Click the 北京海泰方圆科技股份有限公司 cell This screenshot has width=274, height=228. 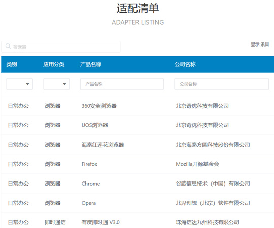[x=213, y=145]
